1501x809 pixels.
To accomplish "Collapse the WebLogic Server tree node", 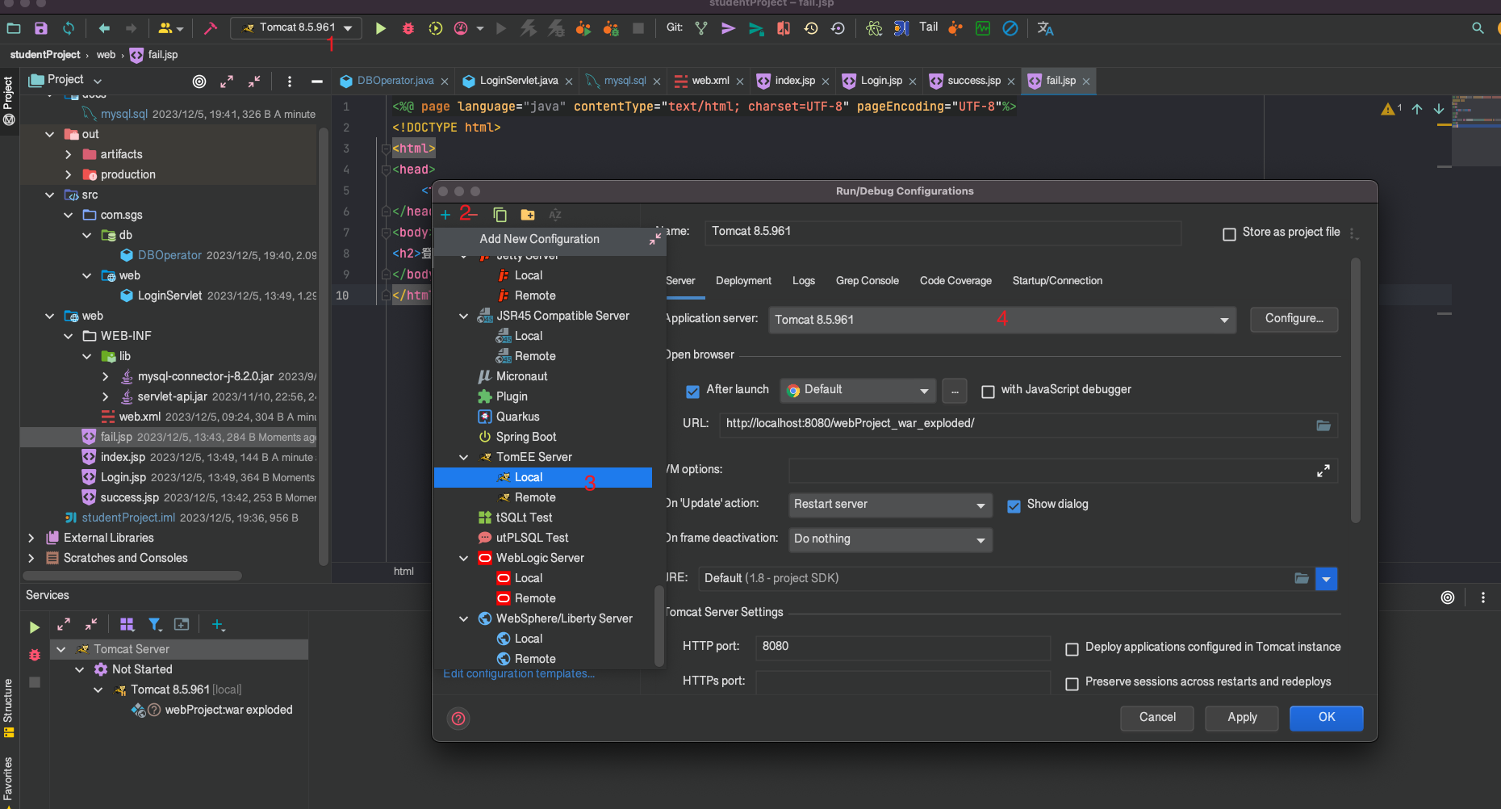I will [x=463, y=558].
